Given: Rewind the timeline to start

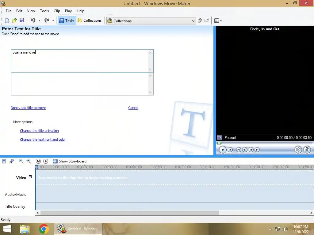Looking at the screenshot, I should click(38, 161).
